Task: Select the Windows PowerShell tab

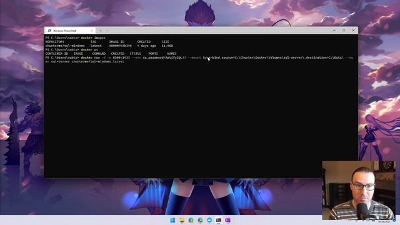Action: tap(70, 31)
